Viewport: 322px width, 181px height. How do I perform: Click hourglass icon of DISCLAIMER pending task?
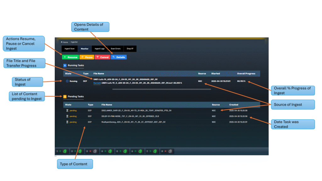click(67, 111)
